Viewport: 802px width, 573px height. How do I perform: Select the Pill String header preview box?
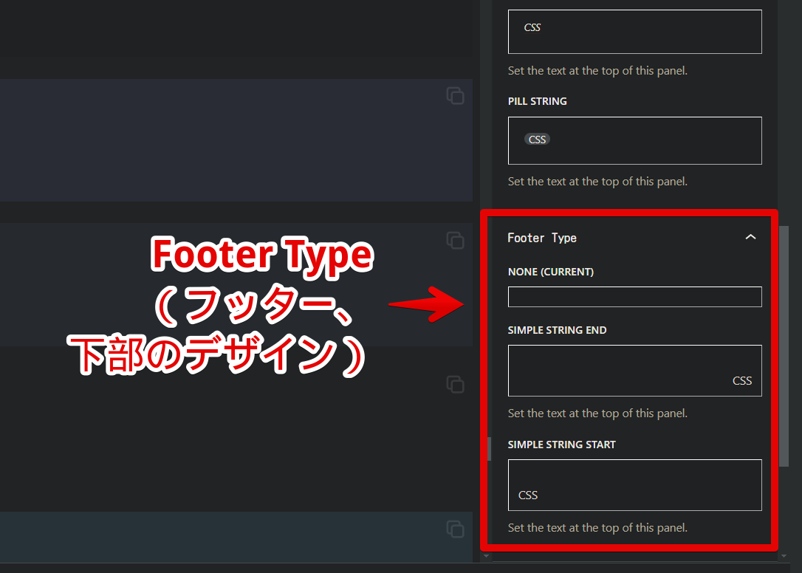coord(635,141)
